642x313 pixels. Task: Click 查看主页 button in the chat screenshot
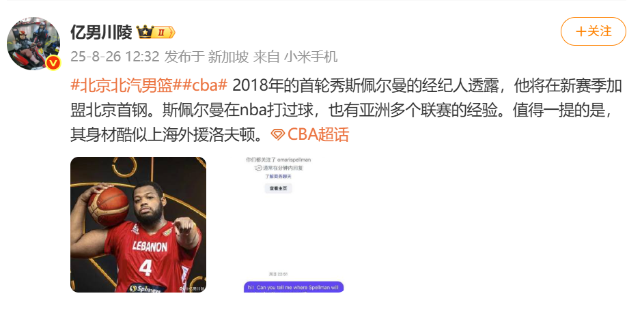[x=279, y=188]
